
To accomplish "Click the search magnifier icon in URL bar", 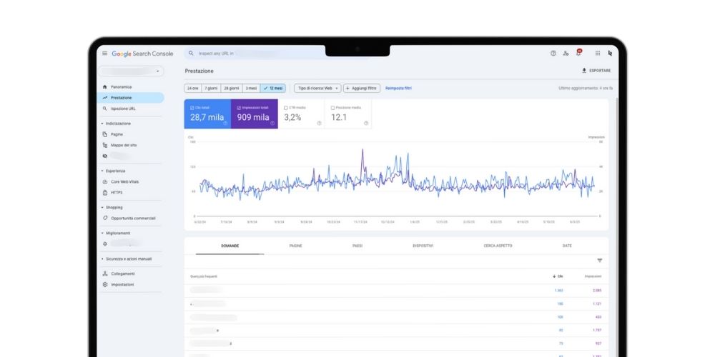I will [191, 54].
